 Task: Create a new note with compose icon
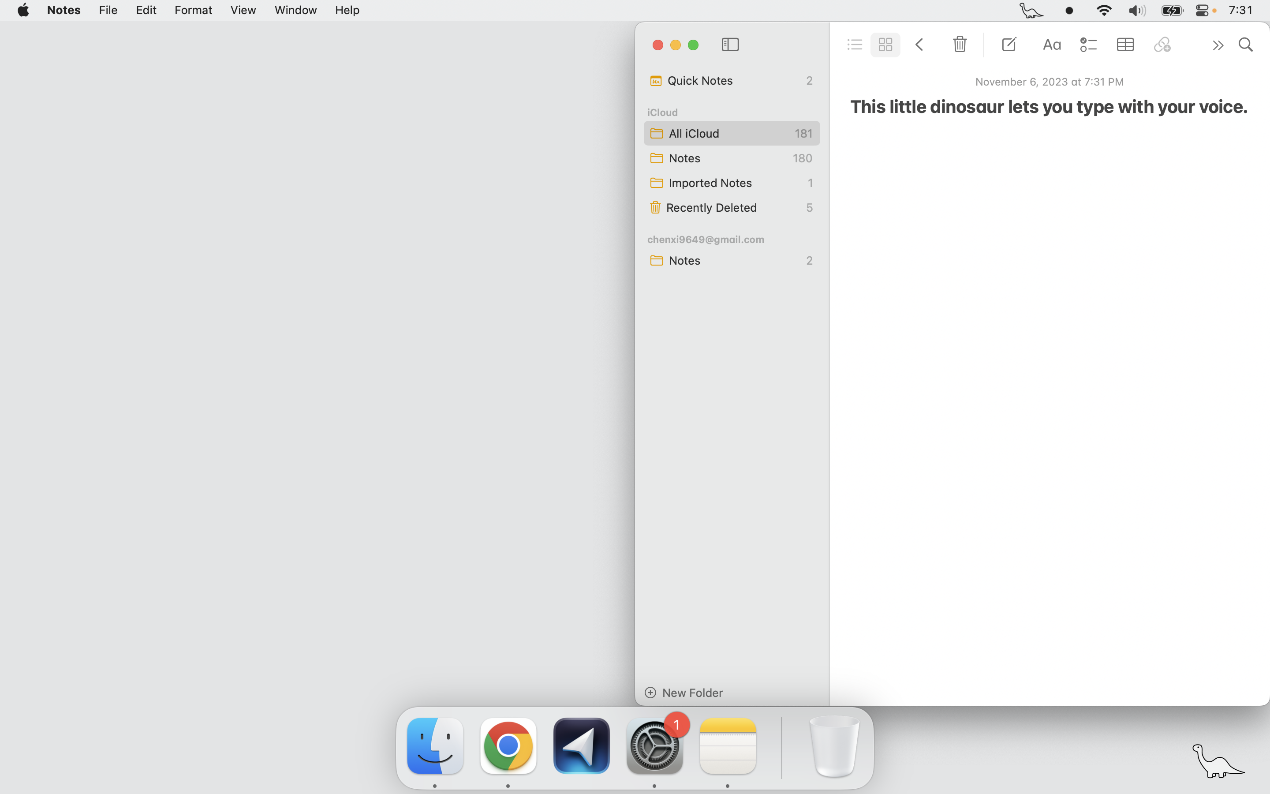1009,45
